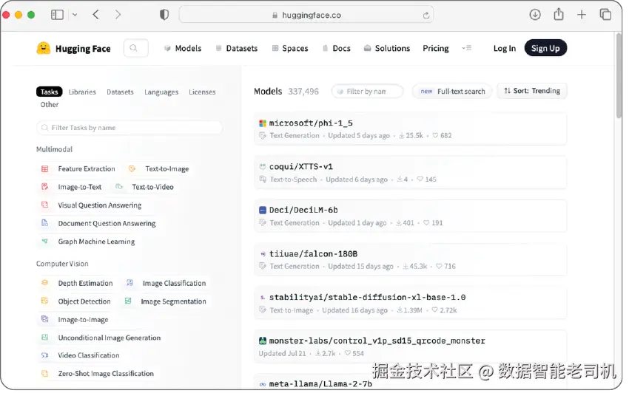
Task: Click the Filter Tasks by name field
Action: point(129,128)
